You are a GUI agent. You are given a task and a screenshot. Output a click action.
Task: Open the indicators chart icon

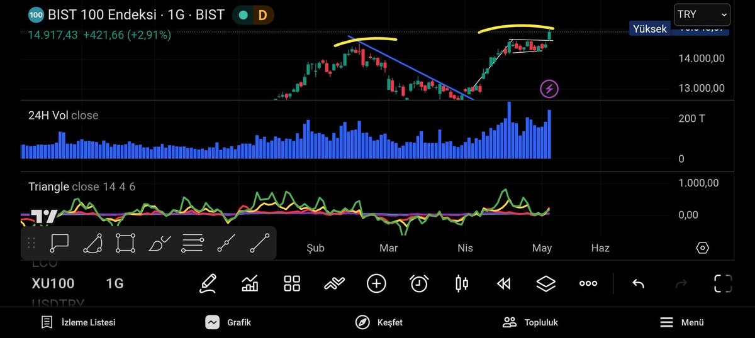click(250, 283)
